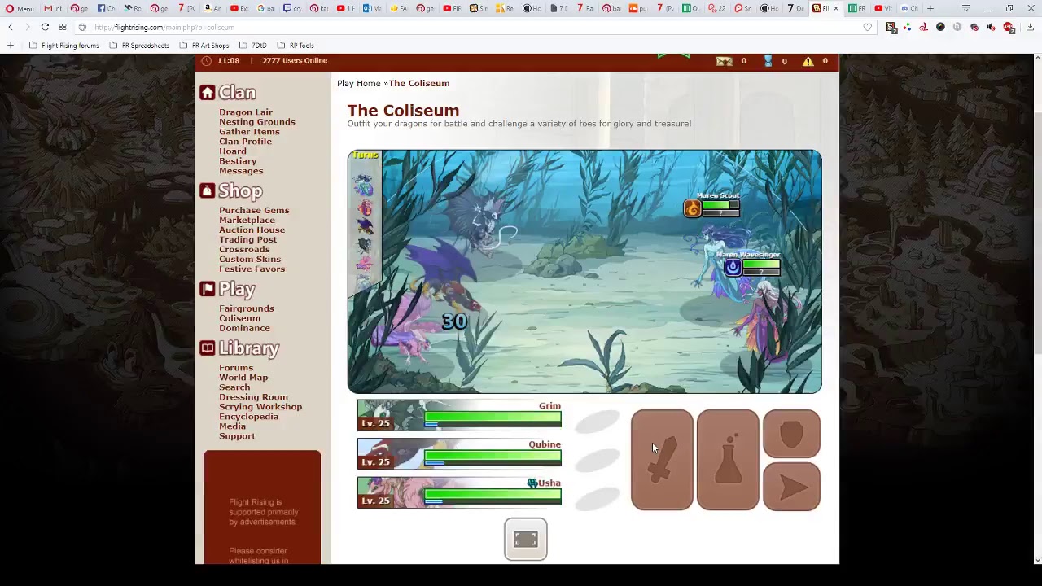Open the Marketplace link
The image size is (1042, 586).
point(247,221)
